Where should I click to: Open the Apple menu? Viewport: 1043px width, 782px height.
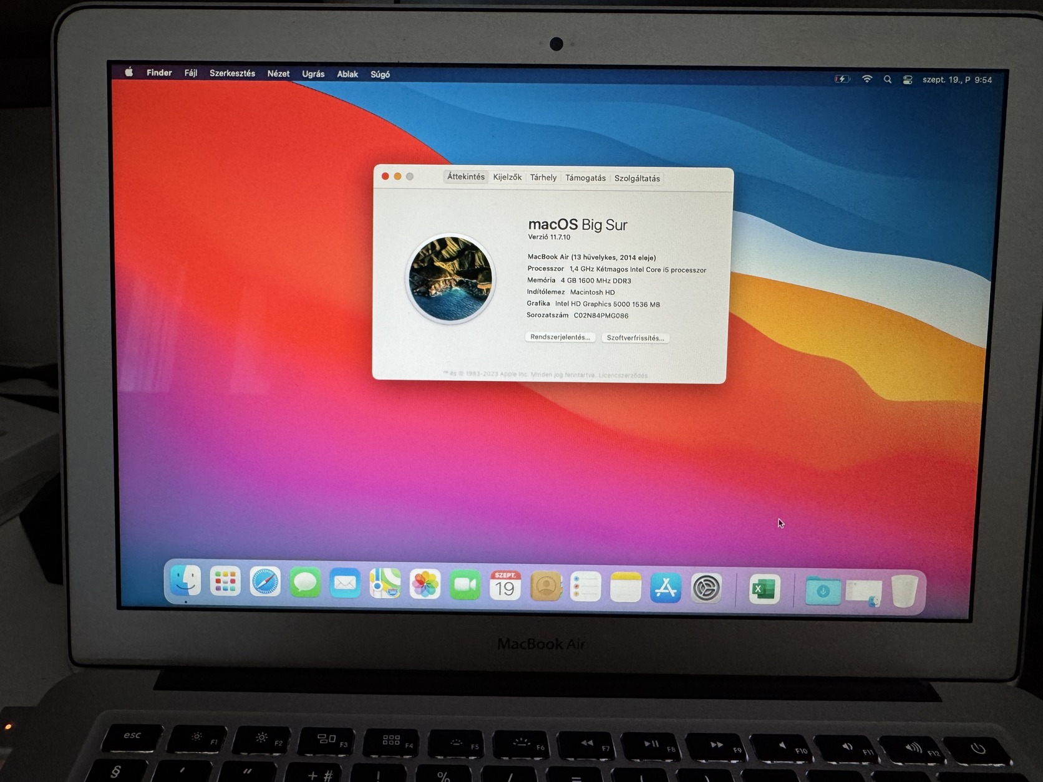click(129, 72)
